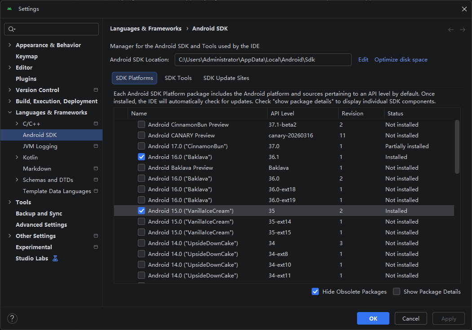Click the Android SDK Location path field
The image size is (472, 330).
pos(263,60)
